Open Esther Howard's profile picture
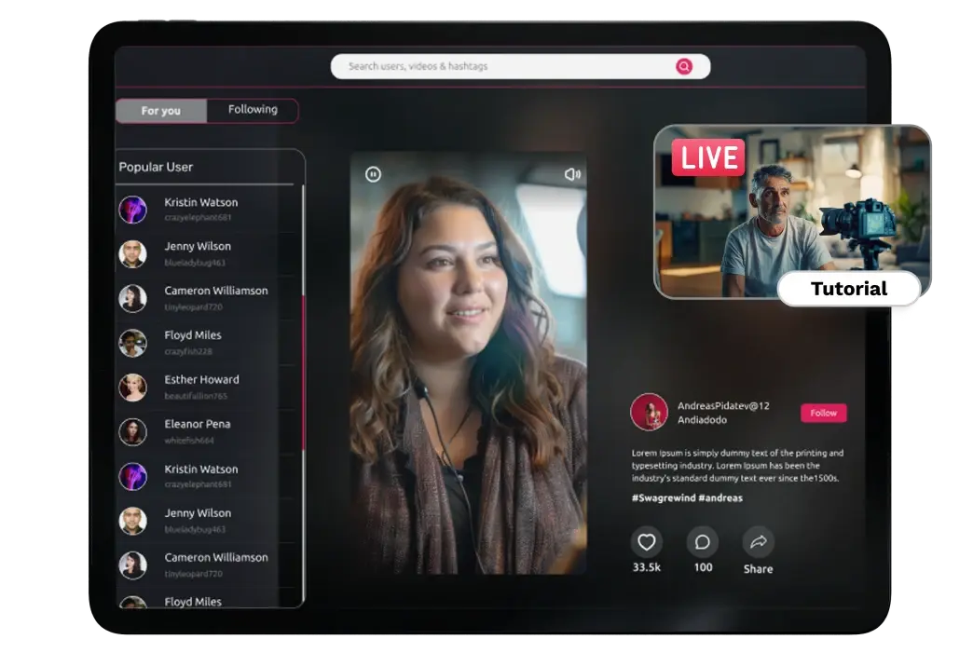Image resolution: width=973 pixels, height=653 pixels. 132,388
